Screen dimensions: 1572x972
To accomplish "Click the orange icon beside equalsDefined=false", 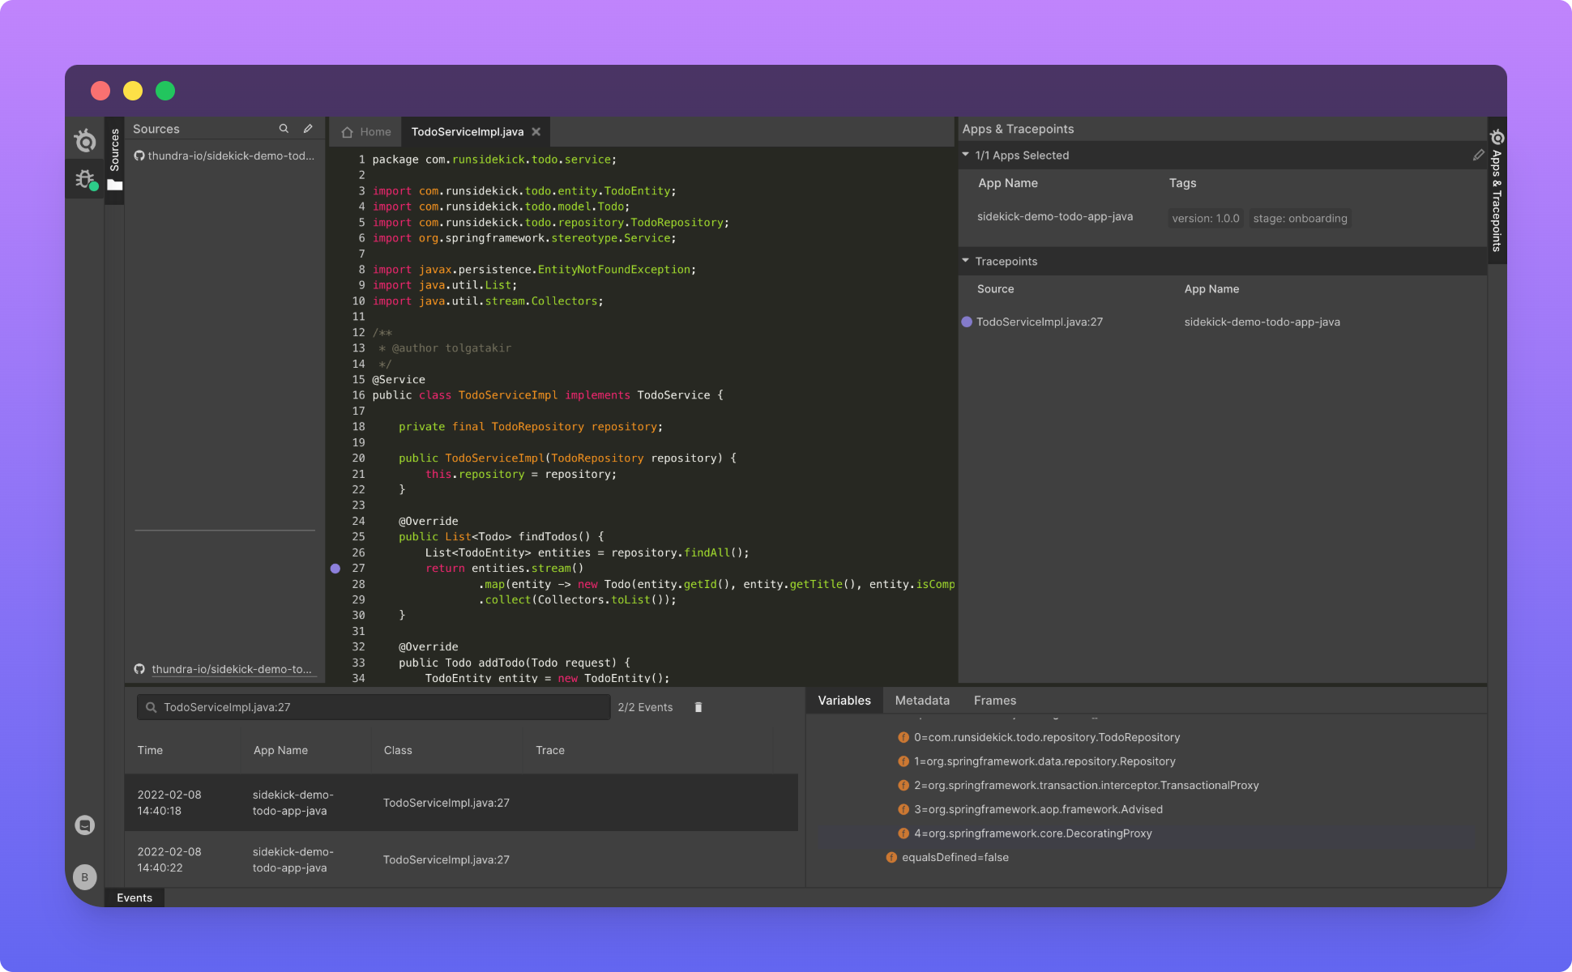I will (891, 857).
